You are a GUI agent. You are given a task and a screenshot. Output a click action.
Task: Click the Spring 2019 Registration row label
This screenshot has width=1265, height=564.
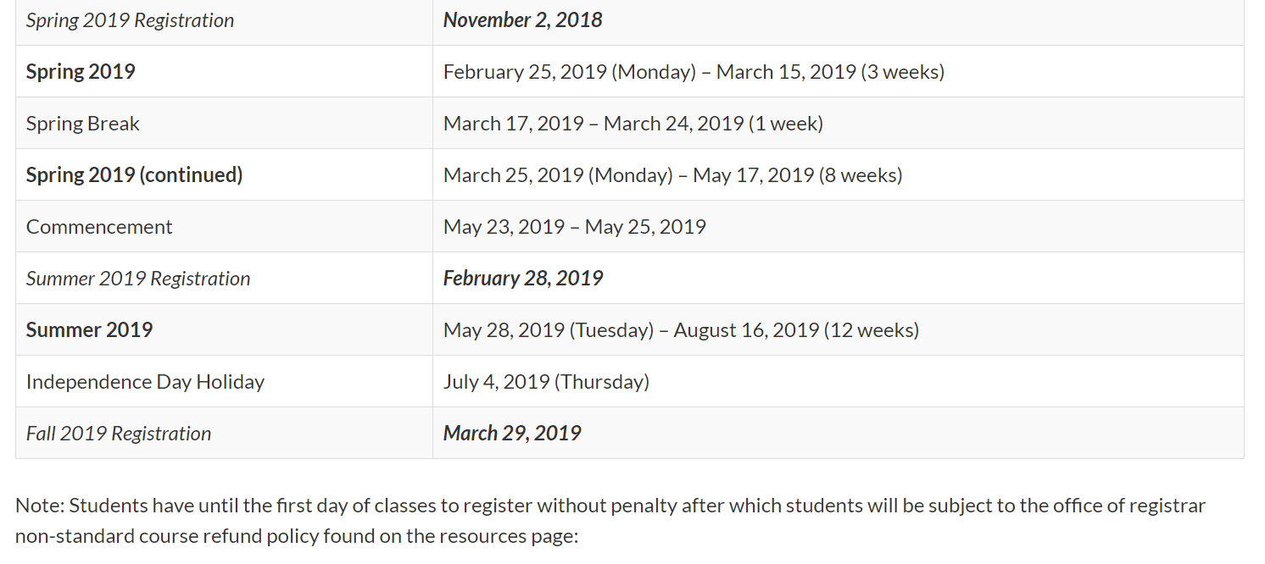point(130,20)
